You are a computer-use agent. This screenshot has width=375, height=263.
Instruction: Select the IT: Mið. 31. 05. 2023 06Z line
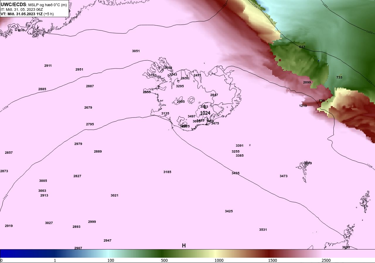pos(22,9)
